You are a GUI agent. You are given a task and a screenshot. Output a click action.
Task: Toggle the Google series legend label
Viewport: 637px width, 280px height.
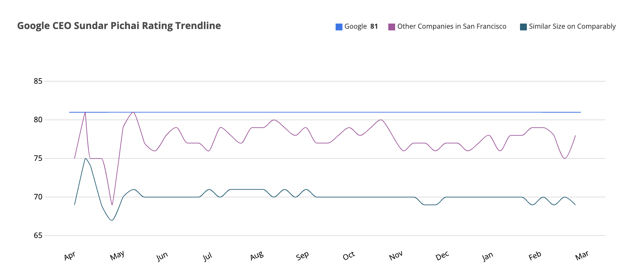point(355,27)
